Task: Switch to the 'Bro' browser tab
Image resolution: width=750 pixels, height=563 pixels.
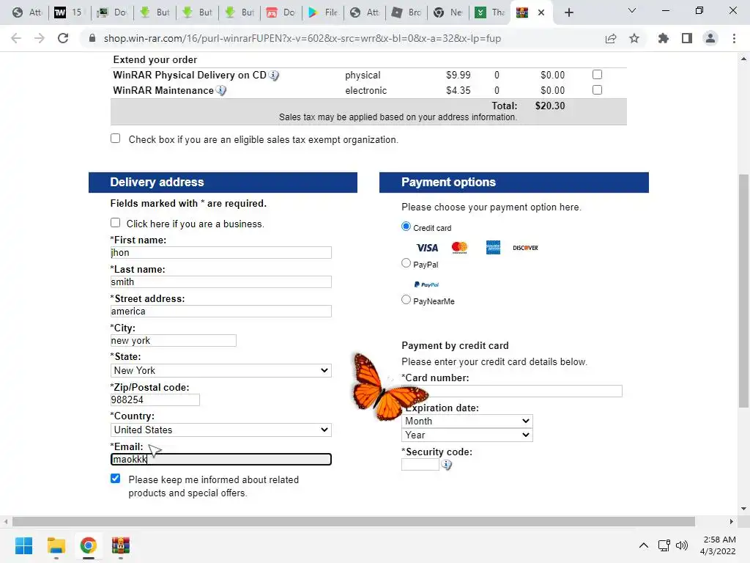Action: 406,12
